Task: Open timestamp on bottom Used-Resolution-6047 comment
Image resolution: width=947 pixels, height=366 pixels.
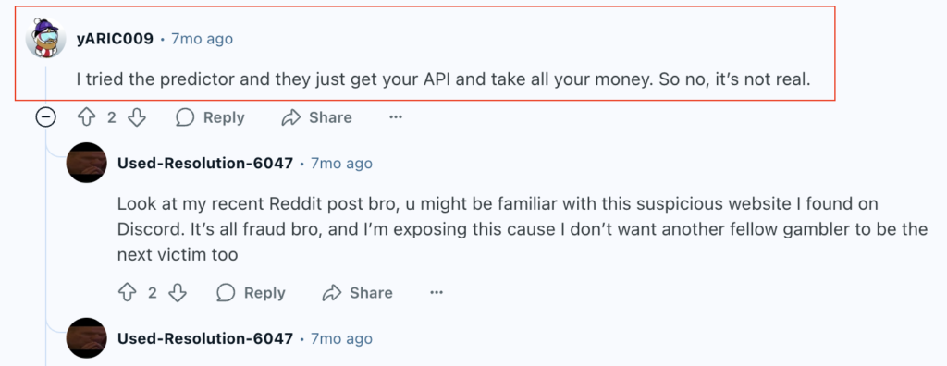Action: [x=341, y=338]
